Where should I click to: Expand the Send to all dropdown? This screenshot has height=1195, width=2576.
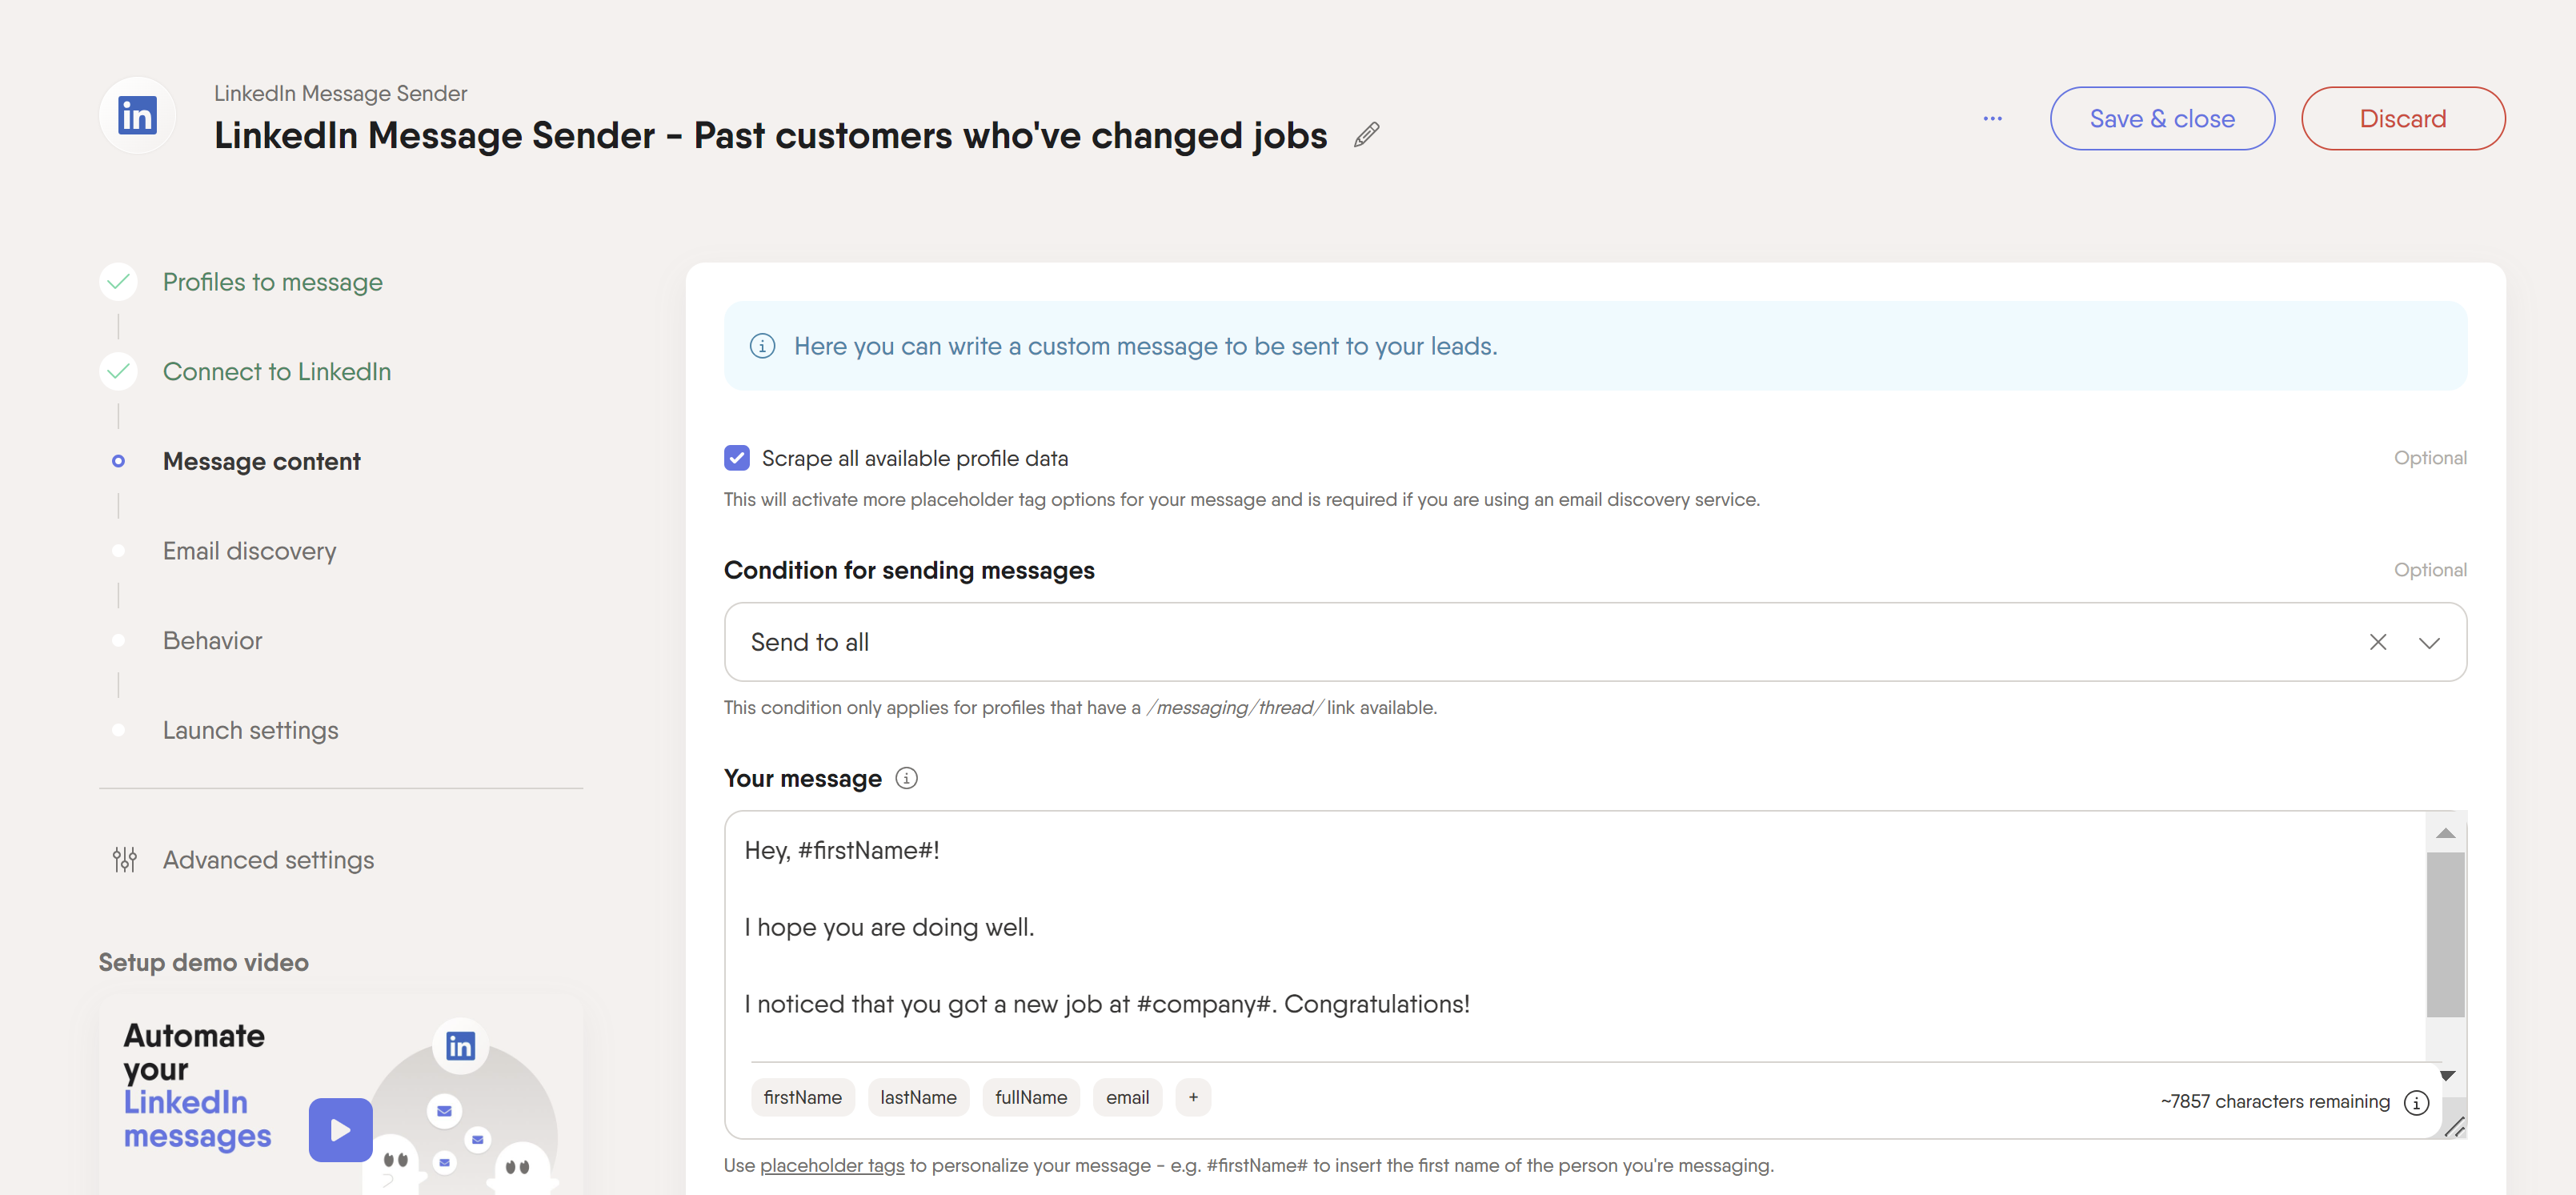[2429, 642]
